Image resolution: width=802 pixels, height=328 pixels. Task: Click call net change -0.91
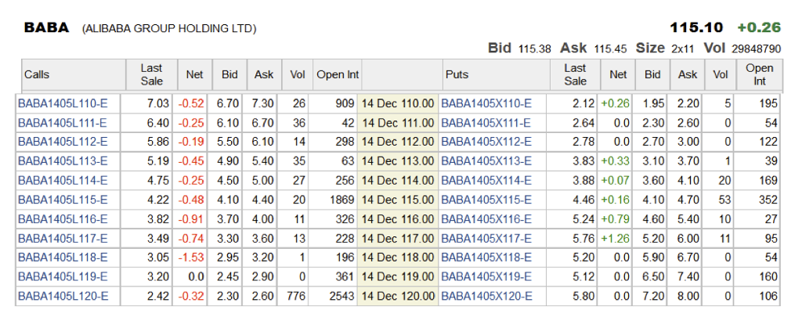[x=191, y=219]
